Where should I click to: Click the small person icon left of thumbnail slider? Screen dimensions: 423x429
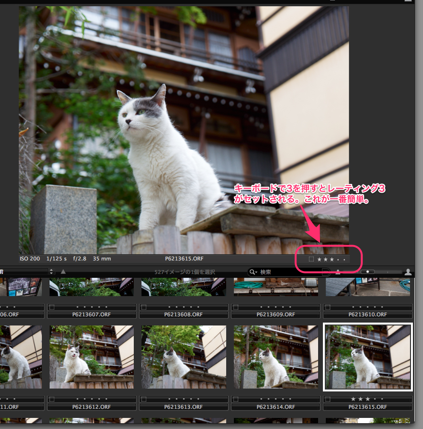[338, 272]
